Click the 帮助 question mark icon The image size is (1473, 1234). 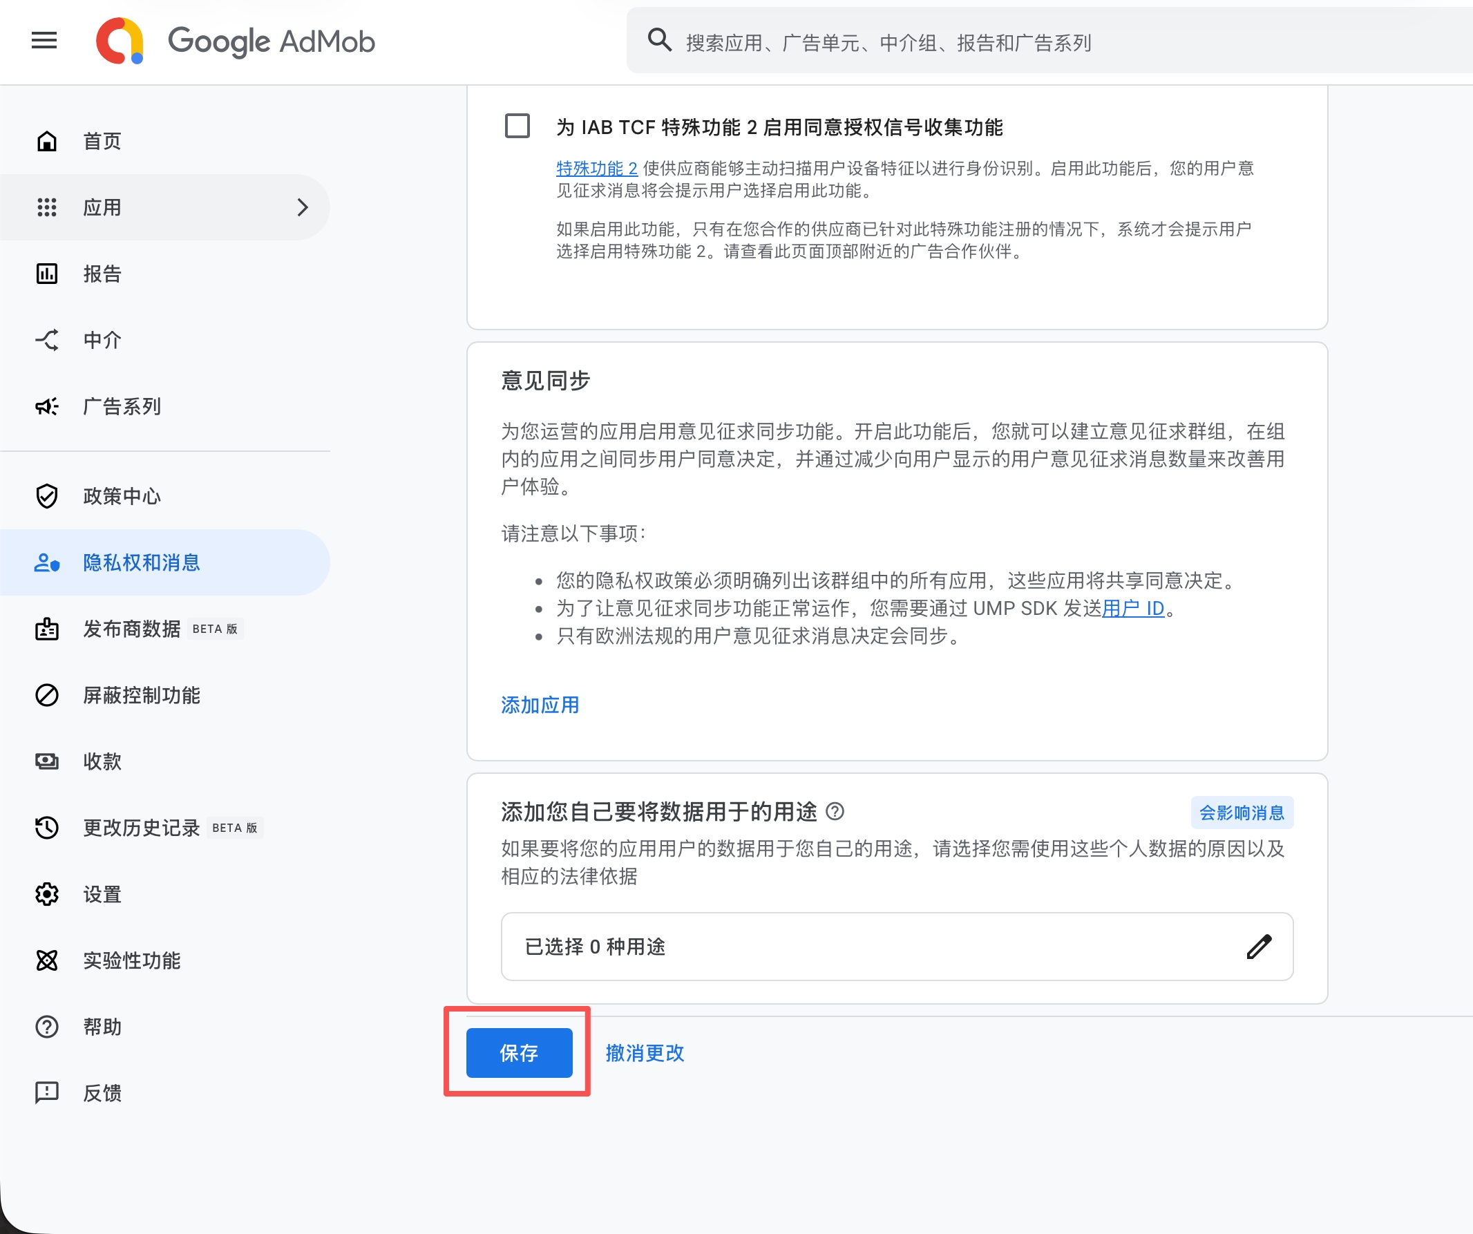[x=47, y=1027]
